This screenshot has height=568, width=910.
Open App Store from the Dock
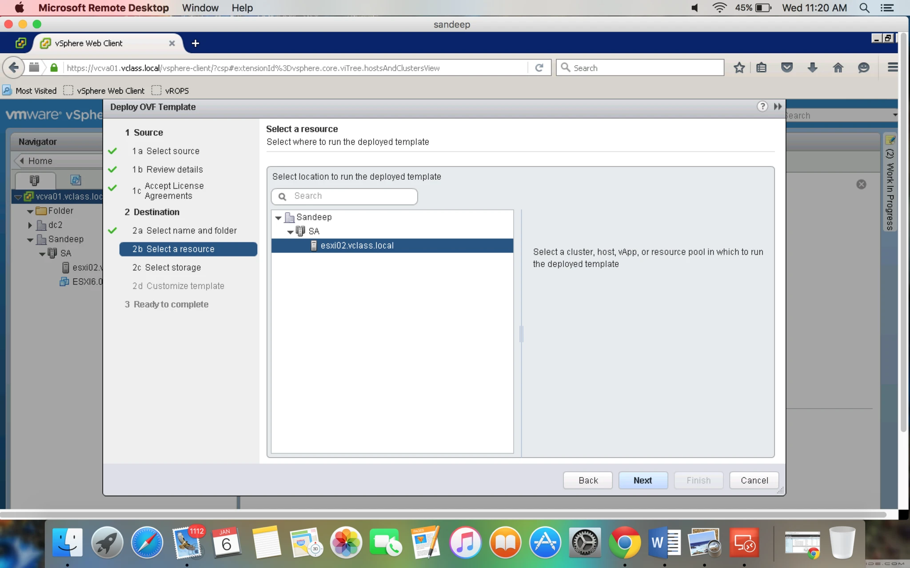(x=545, y=542)
